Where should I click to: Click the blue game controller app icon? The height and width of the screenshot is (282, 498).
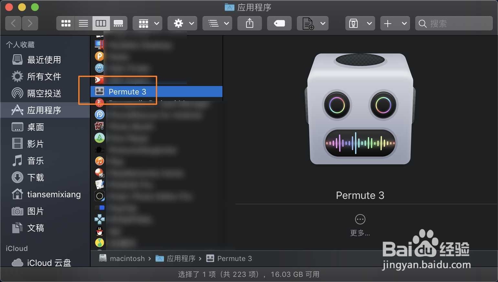100,219
